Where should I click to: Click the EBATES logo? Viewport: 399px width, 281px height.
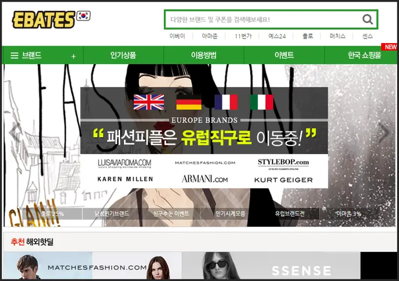[44, 19]
